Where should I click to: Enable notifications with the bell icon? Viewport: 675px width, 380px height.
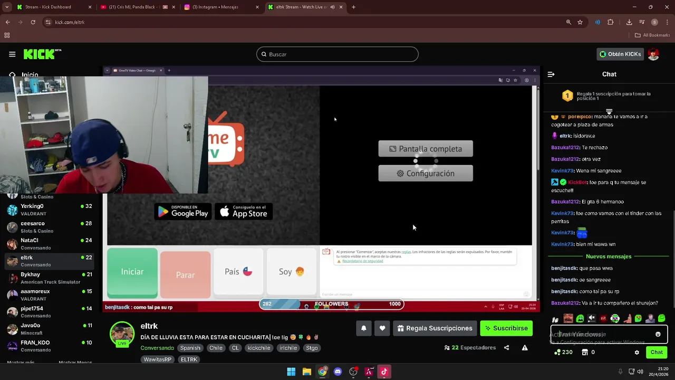363,328
